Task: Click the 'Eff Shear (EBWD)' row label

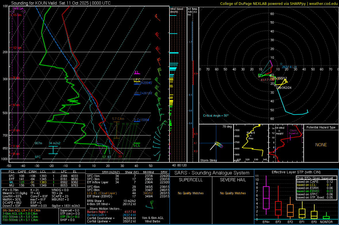Action: (x=100, y=197)
